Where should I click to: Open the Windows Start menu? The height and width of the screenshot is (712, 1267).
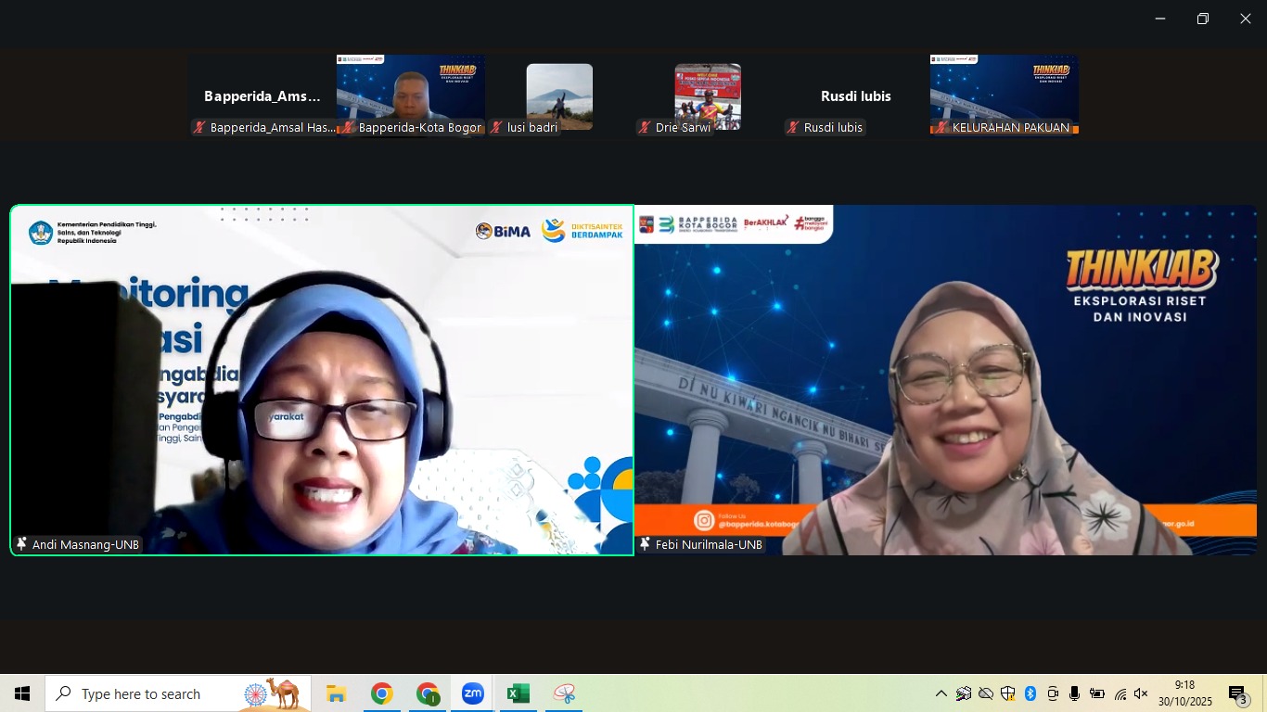click(22, 693)
